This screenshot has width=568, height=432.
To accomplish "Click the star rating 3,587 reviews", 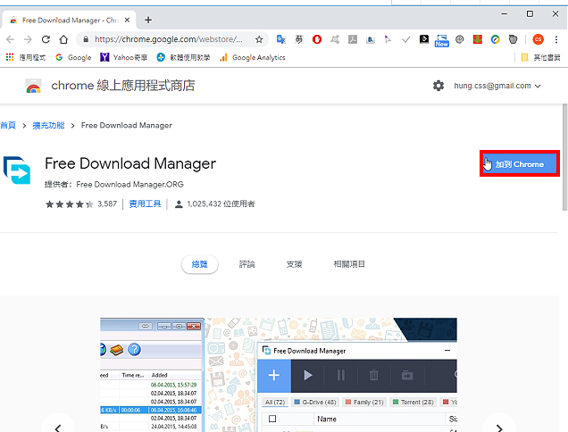I will [x=81, y=204].
